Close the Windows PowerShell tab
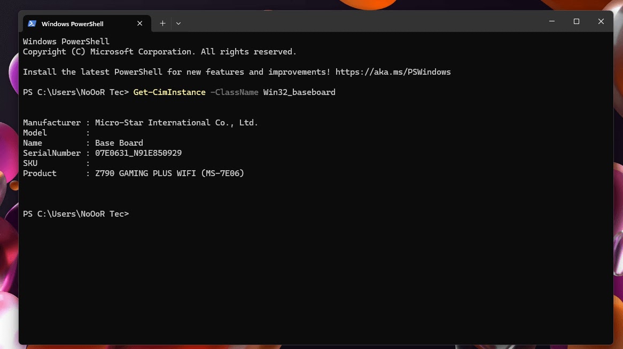623x349 pixels. [140, 23]
